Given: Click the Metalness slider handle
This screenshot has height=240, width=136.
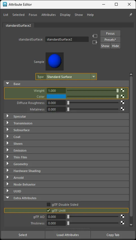Looking at the screenshot, I should 68,109.
